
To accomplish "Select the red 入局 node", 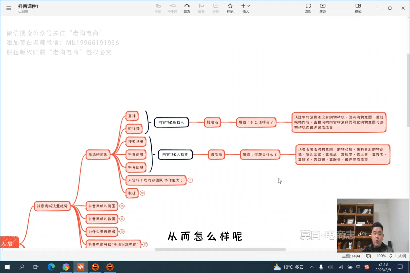I will (9, 242).
